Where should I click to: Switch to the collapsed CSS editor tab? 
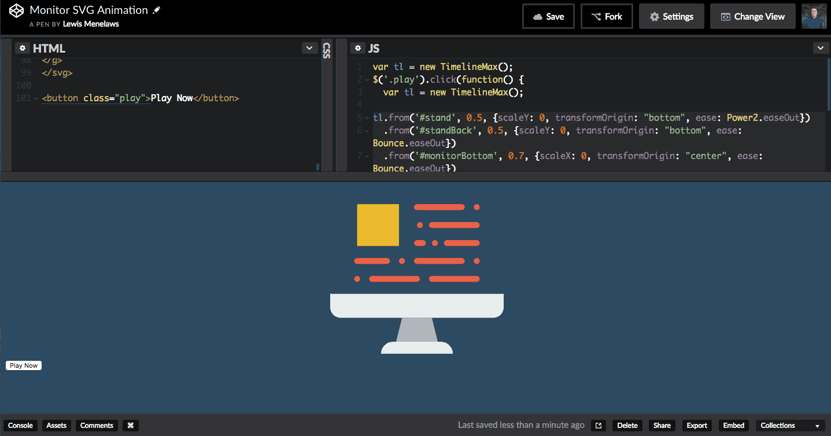tap(326, 51)
